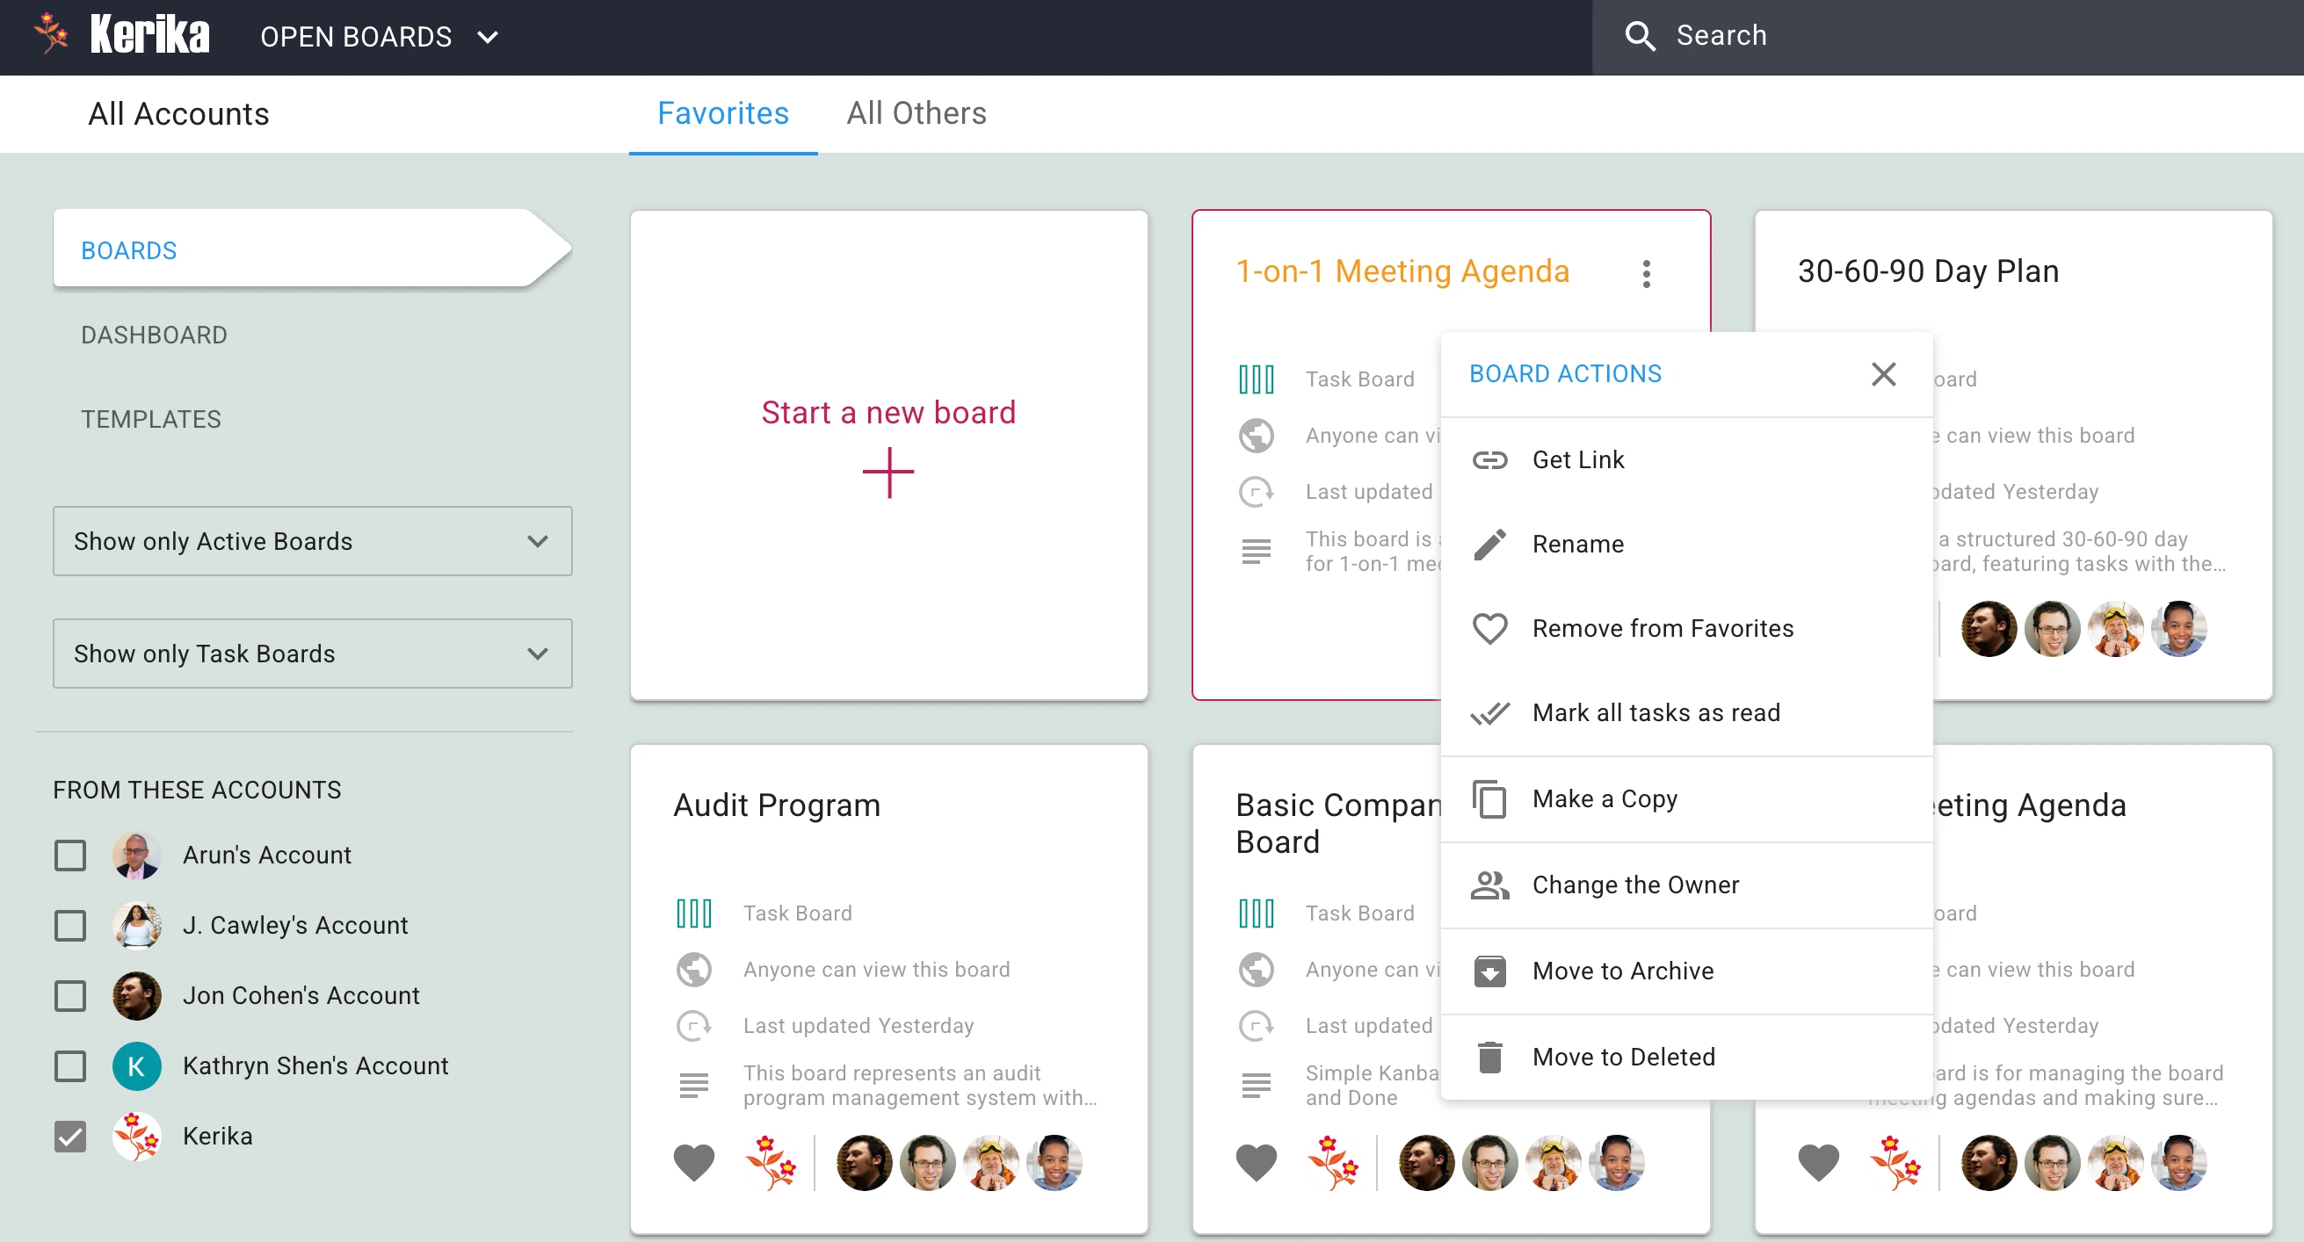Click the copy icon beside Make a Copy
The image size is (2304, 1242).
(x=1489, y=798)
